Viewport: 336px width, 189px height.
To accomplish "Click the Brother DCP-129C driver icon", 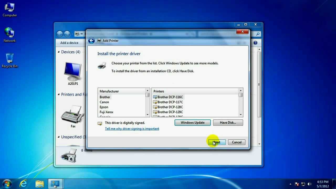I will click(x=155, y=112).
